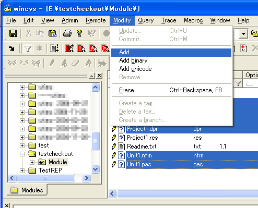Open the Trace menu

tap(169, 20)
